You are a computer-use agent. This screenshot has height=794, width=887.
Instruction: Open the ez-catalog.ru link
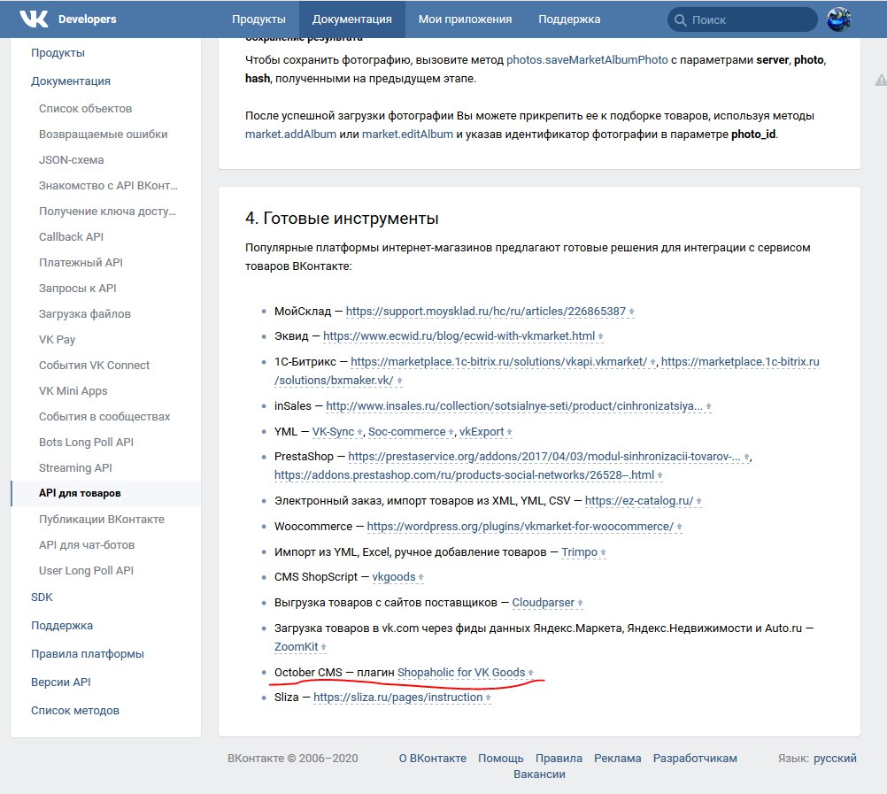(638, 500)
